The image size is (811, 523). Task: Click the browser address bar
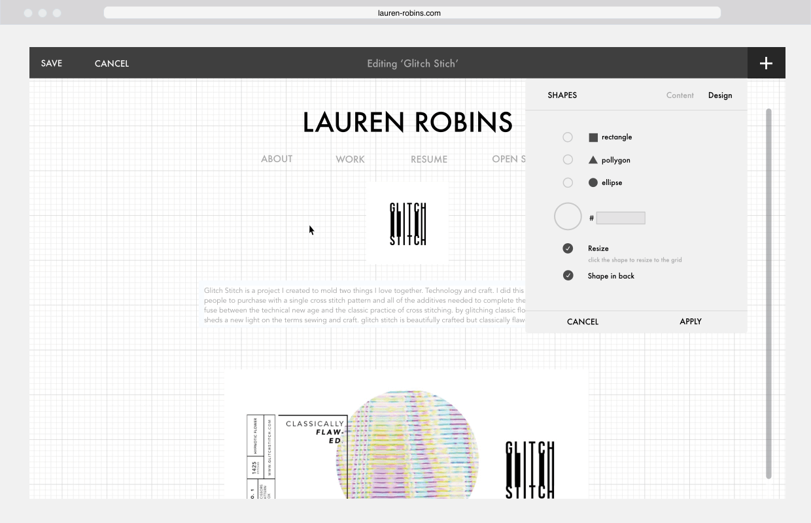[412, 12]
